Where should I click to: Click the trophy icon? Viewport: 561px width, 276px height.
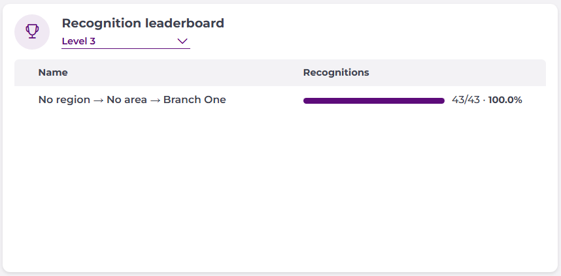pos(32,31)
